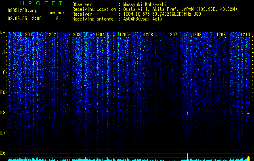
Task: Click the 1210 time axis label
Action: pyautogui.click(x=245, y=34)
